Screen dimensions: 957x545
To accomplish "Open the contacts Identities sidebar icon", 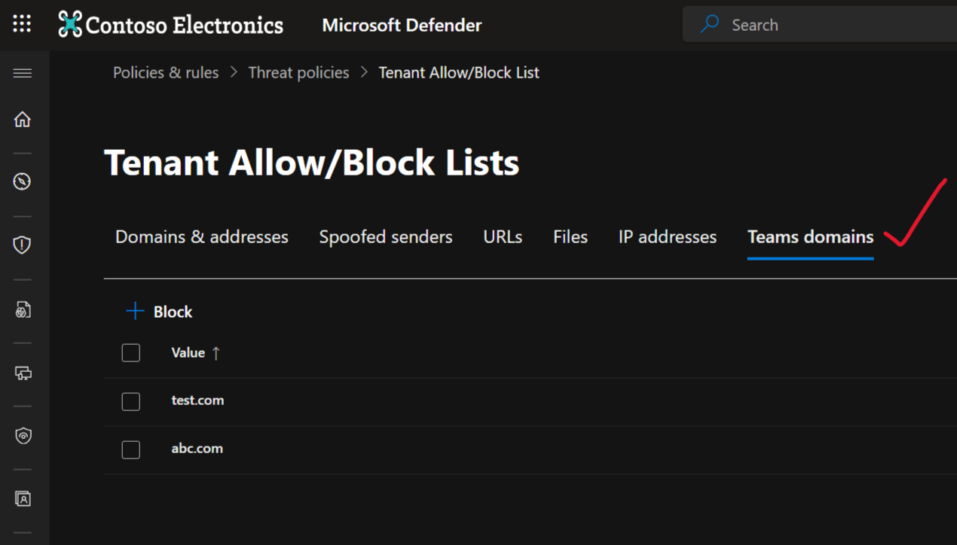I will (x=23, y=498).
